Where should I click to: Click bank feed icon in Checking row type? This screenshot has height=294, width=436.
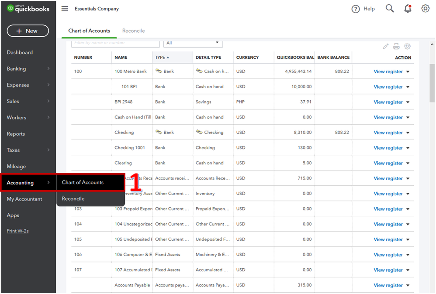(159, 132)
